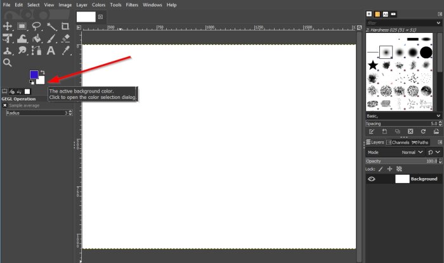Open the View menu
Viewport: 444px width, 263px height.
click(x=49, y=5)
